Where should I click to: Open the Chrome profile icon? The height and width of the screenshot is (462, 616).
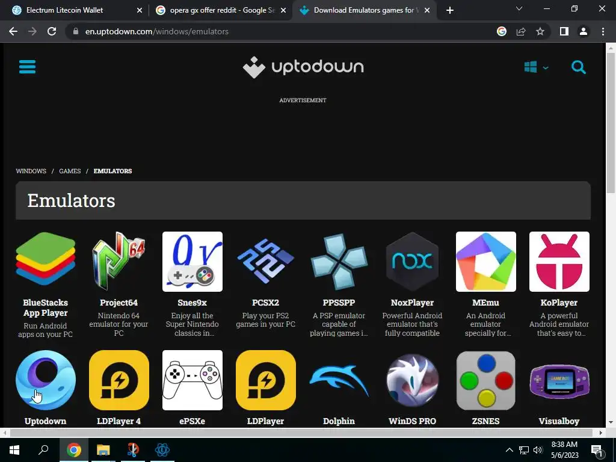tap(584, 31)
